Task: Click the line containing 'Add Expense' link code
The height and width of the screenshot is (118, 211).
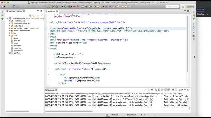Action: coord(82,63)
